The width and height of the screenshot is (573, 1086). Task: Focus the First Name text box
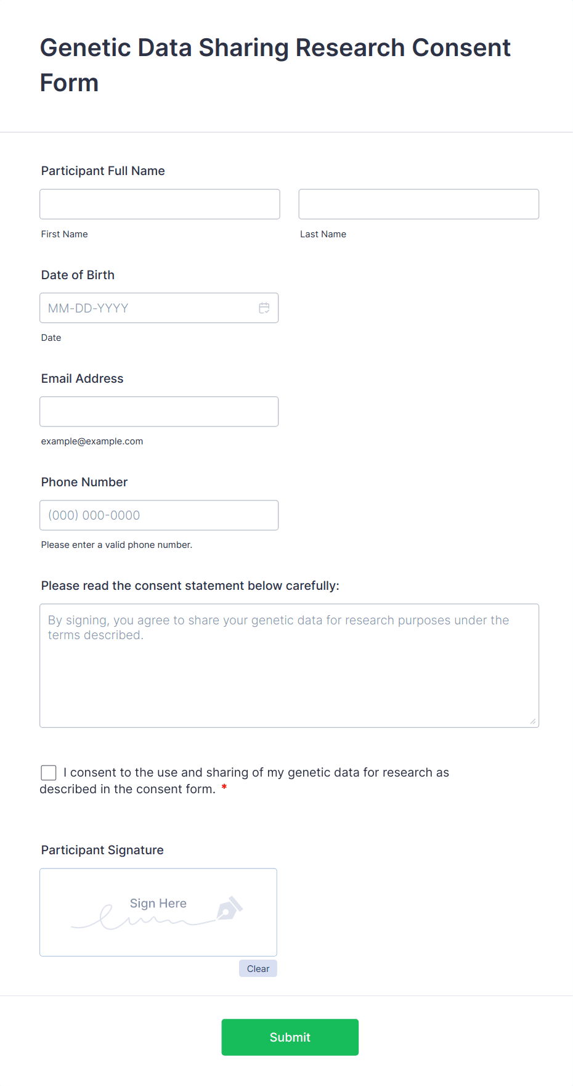click(x=160, y=204)
